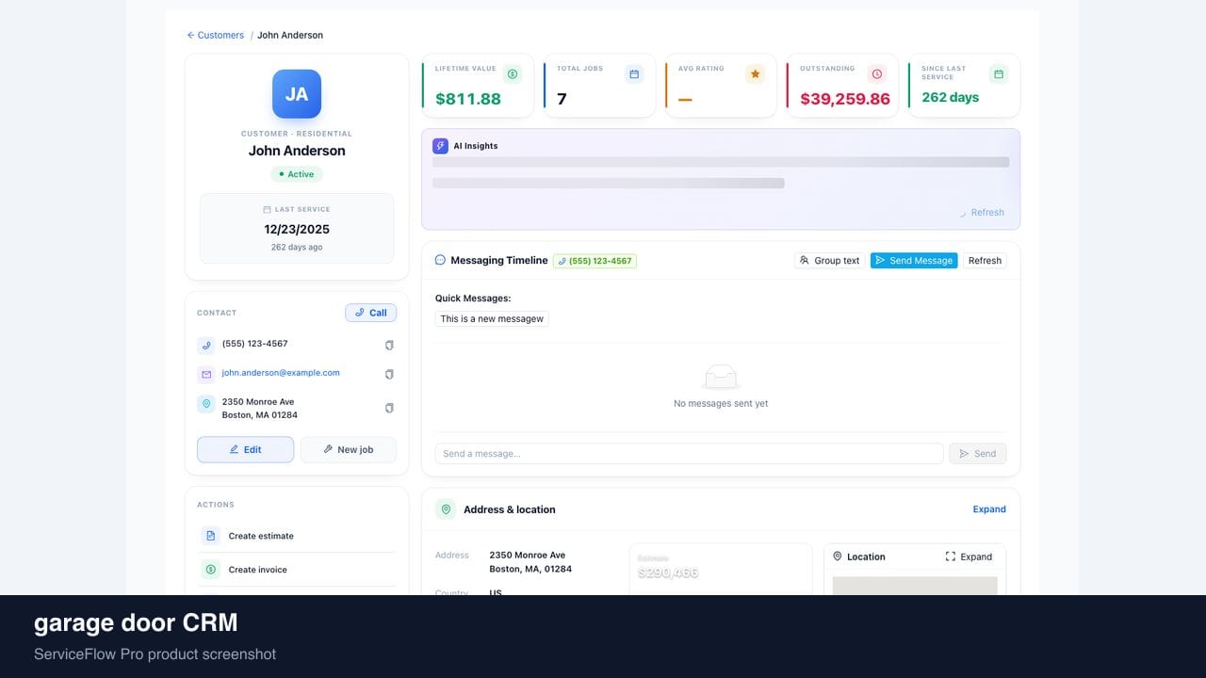Open the Group text option
The width and height of the screenshot is (1206, 678).
(x=829, y=261)
